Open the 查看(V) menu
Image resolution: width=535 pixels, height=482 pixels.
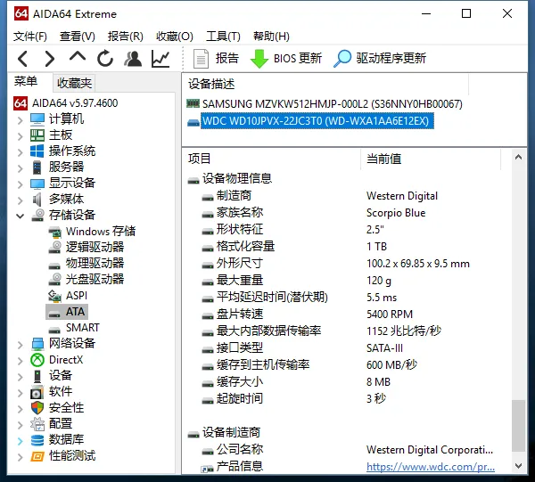point(78,37)
